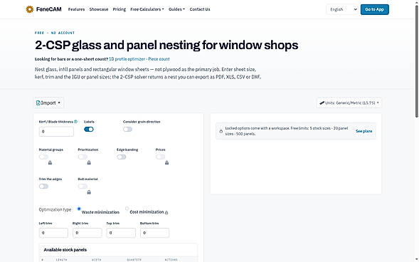
Task: Click the lock icon under Prioritization
Action: 89,162
